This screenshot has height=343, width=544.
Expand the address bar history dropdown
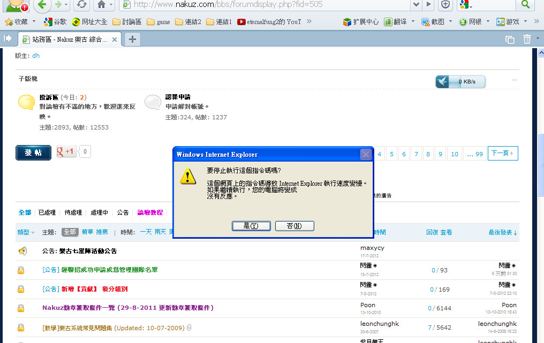click(x=416, y=5)
